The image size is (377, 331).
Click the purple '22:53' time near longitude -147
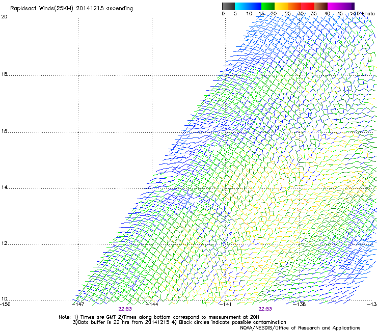click(x=125, y=309)
